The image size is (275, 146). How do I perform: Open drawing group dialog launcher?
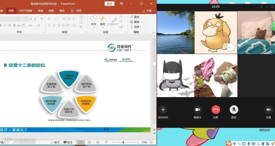click(126, 32)
